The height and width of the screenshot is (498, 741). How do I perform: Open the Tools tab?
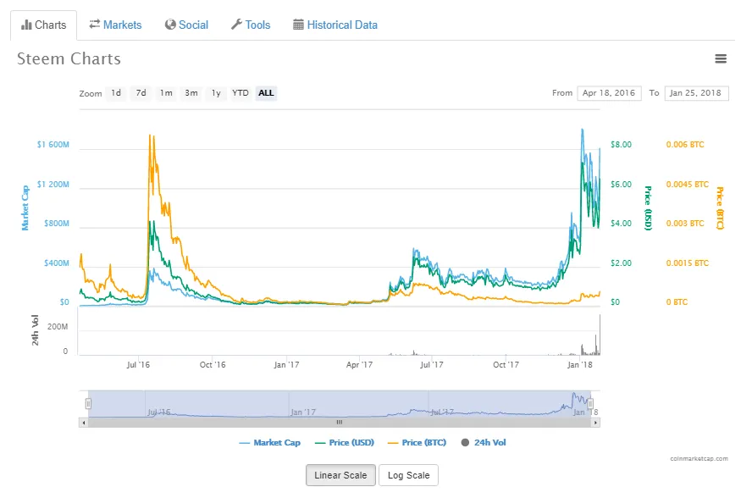point(251,25)
